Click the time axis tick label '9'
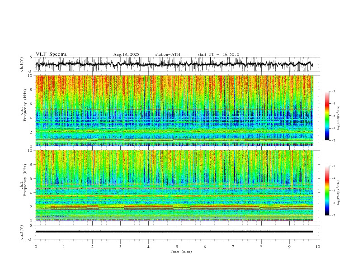The height and width of the screenshot is (277, 358). (x=289, y=247)
